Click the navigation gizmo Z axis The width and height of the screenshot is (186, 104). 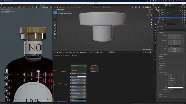(x=149, y=12)
